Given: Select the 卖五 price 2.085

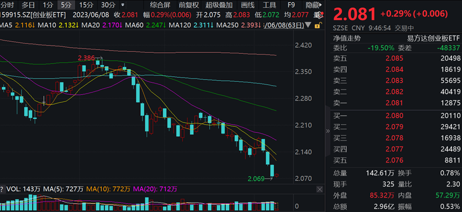Looking at the screenshot, I should click(395, 58).
